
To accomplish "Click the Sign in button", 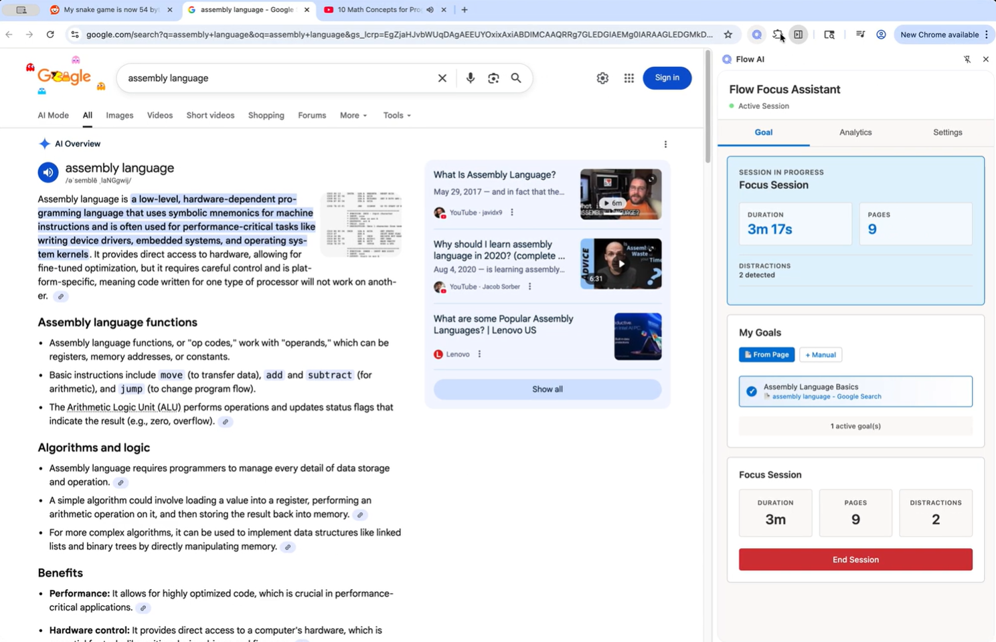I will click(x=667, y=78).
